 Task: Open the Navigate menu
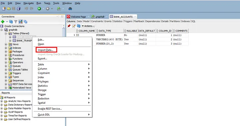point(28,3)
